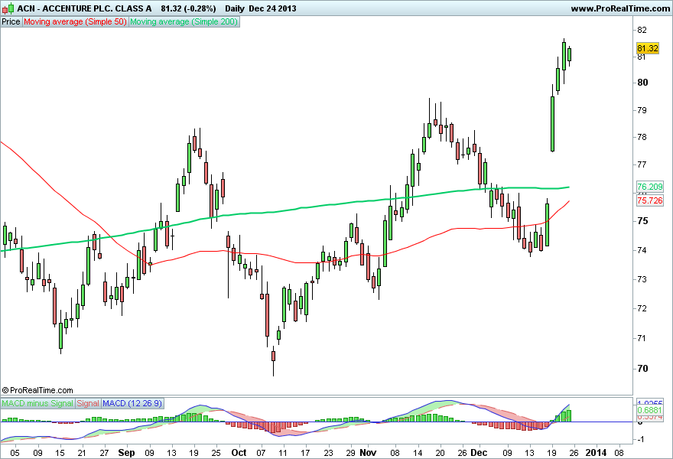Select the MACD minus Signal legend
Image resolution: width=673 pixels, height=459 pixels.
tap(37, 403)
